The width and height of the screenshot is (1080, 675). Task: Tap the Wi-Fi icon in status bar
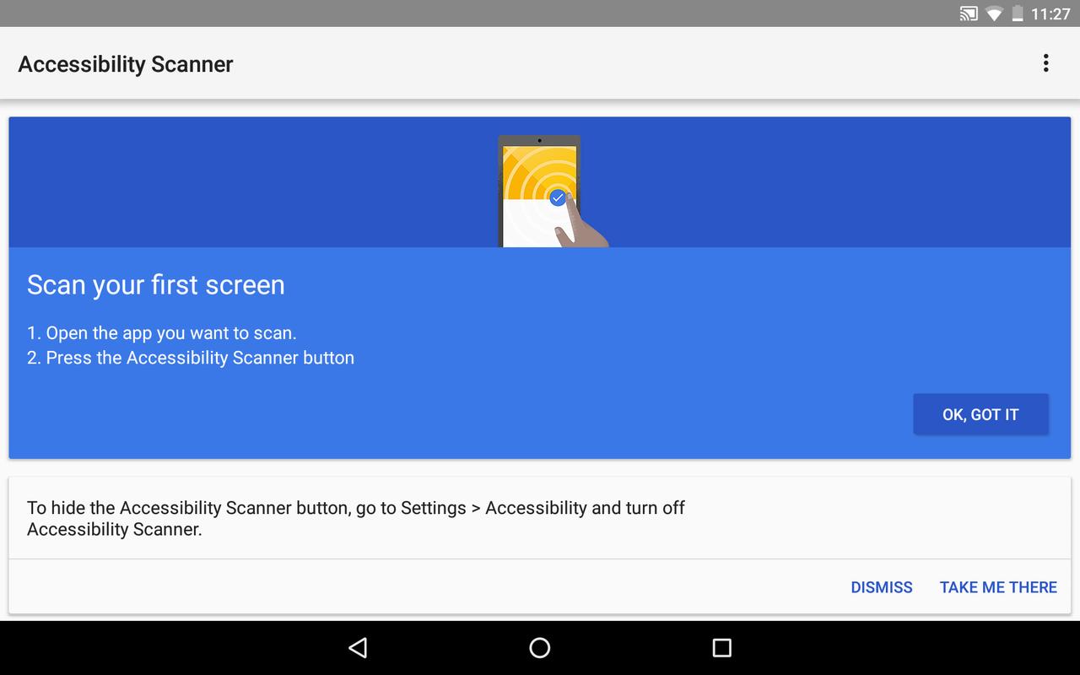click(x=994, y=13)
